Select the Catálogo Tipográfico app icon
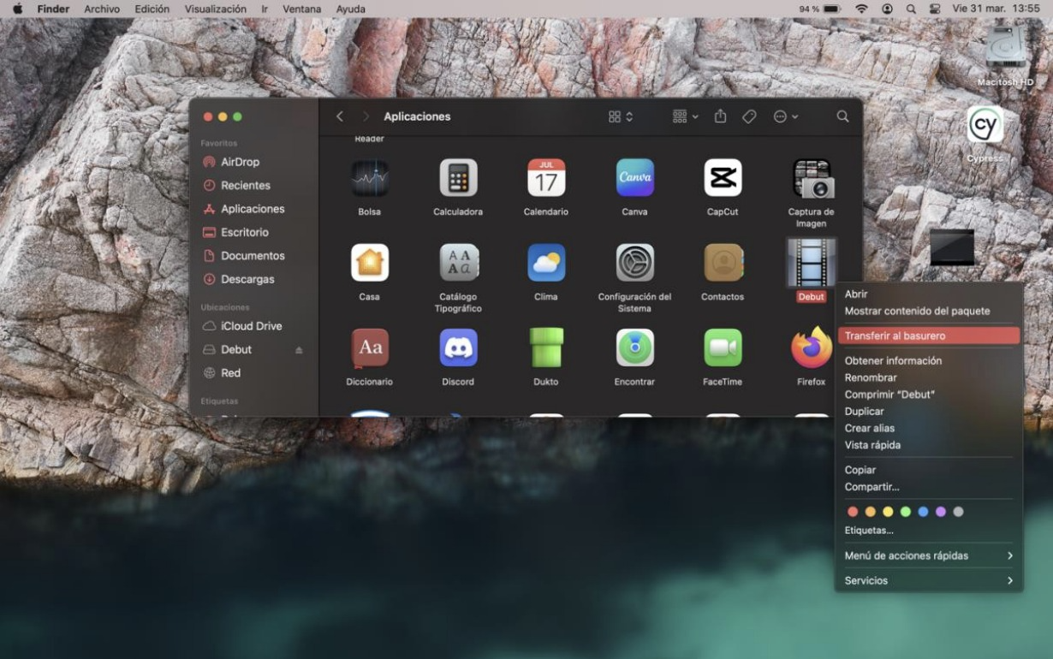This screenshot has height=659, width=1053. pos(458,263)
